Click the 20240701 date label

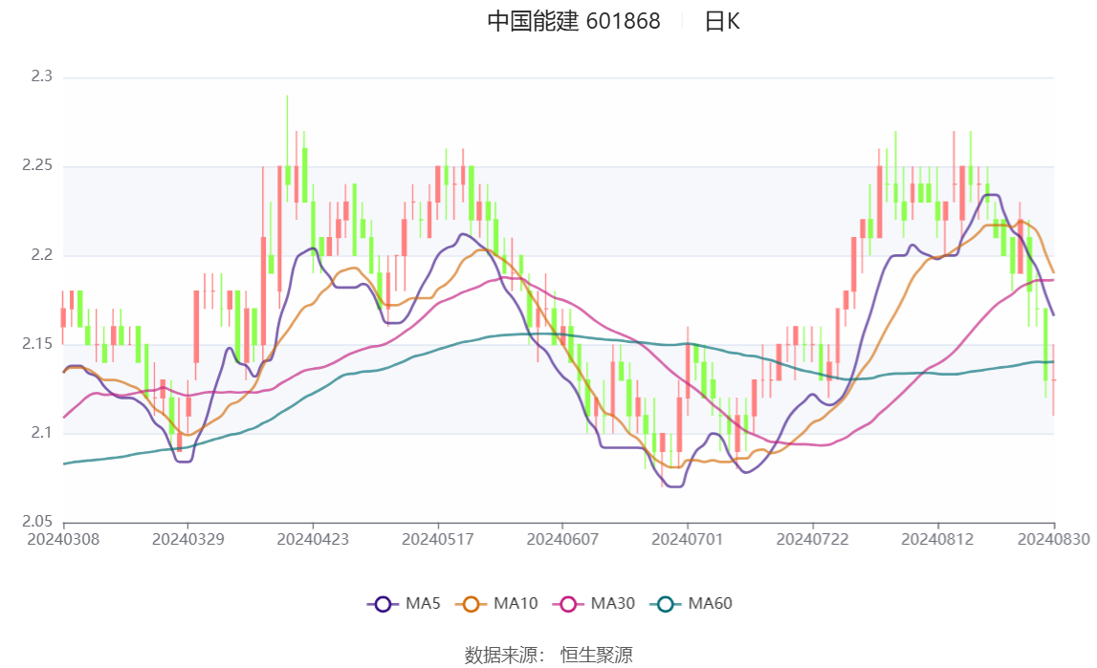[x=688, y=539]
